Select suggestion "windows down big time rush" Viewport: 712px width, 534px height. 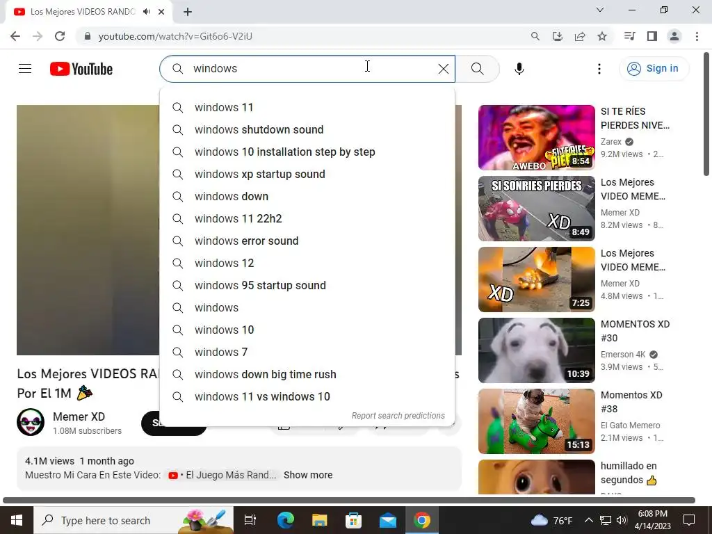(x=307, y=375)
